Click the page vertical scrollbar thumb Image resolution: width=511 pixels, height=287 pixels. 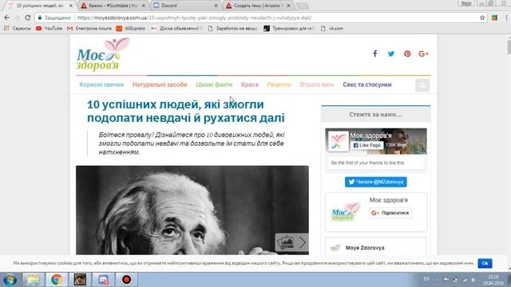tap(509, 46)
